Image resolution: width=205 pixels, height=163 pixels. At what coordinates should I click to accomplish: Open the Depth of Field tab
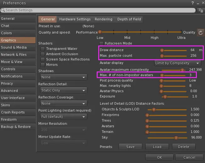tap(129, 19)
